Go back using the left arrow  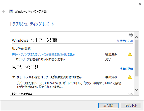point(4,11)
